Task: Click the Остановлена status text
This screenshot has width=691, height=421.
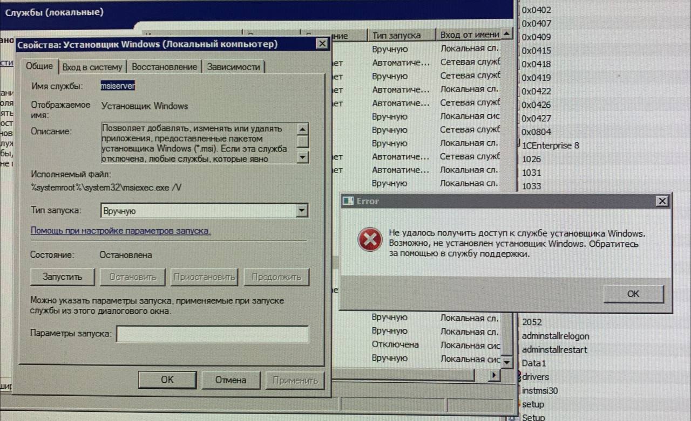Action: [126, 255]
